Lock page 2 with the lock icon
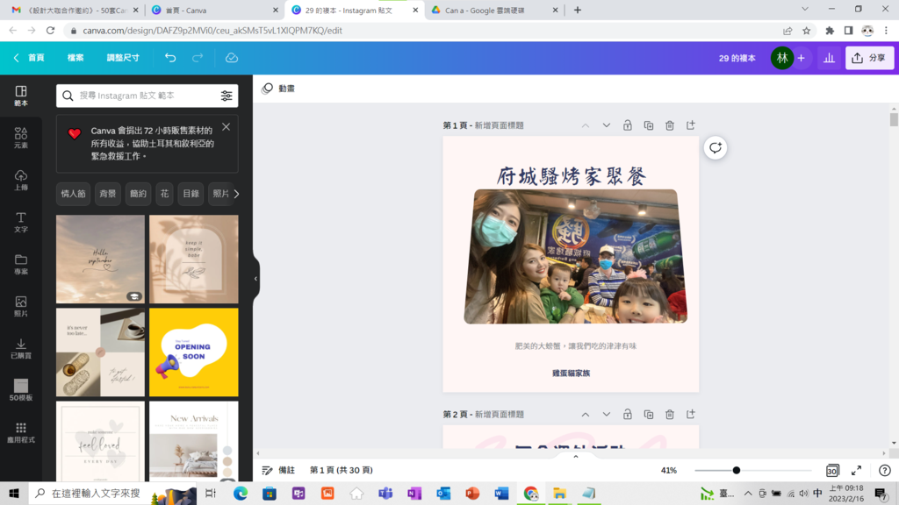Viewport: 899px width, 505px height. pos(627,415)
